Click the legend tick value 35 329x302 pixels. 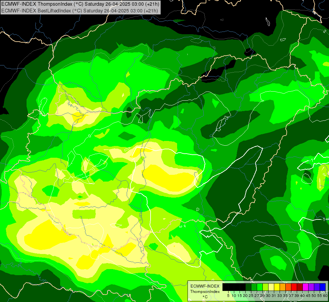point(285,296)
